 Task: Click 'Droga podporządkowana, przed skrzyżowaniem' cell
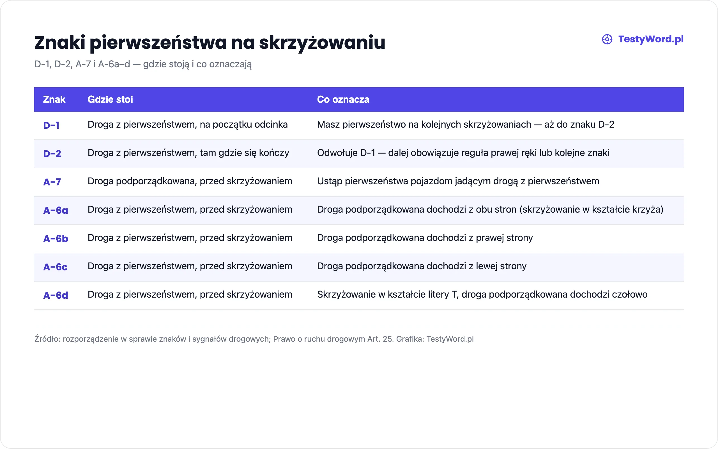190,181
